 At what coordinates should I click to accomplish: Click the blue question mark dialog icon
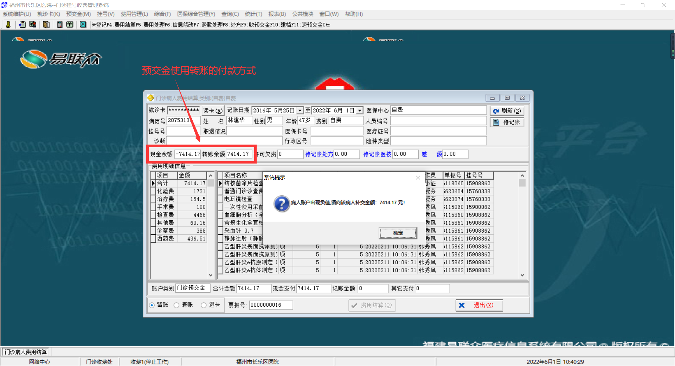tap(282, 204)
